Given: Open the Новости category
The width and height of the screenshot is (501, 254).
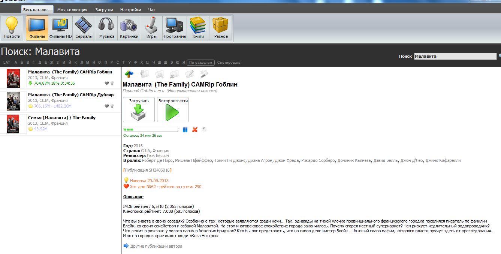Looking at the screenshot, I should tap(12, 28).
